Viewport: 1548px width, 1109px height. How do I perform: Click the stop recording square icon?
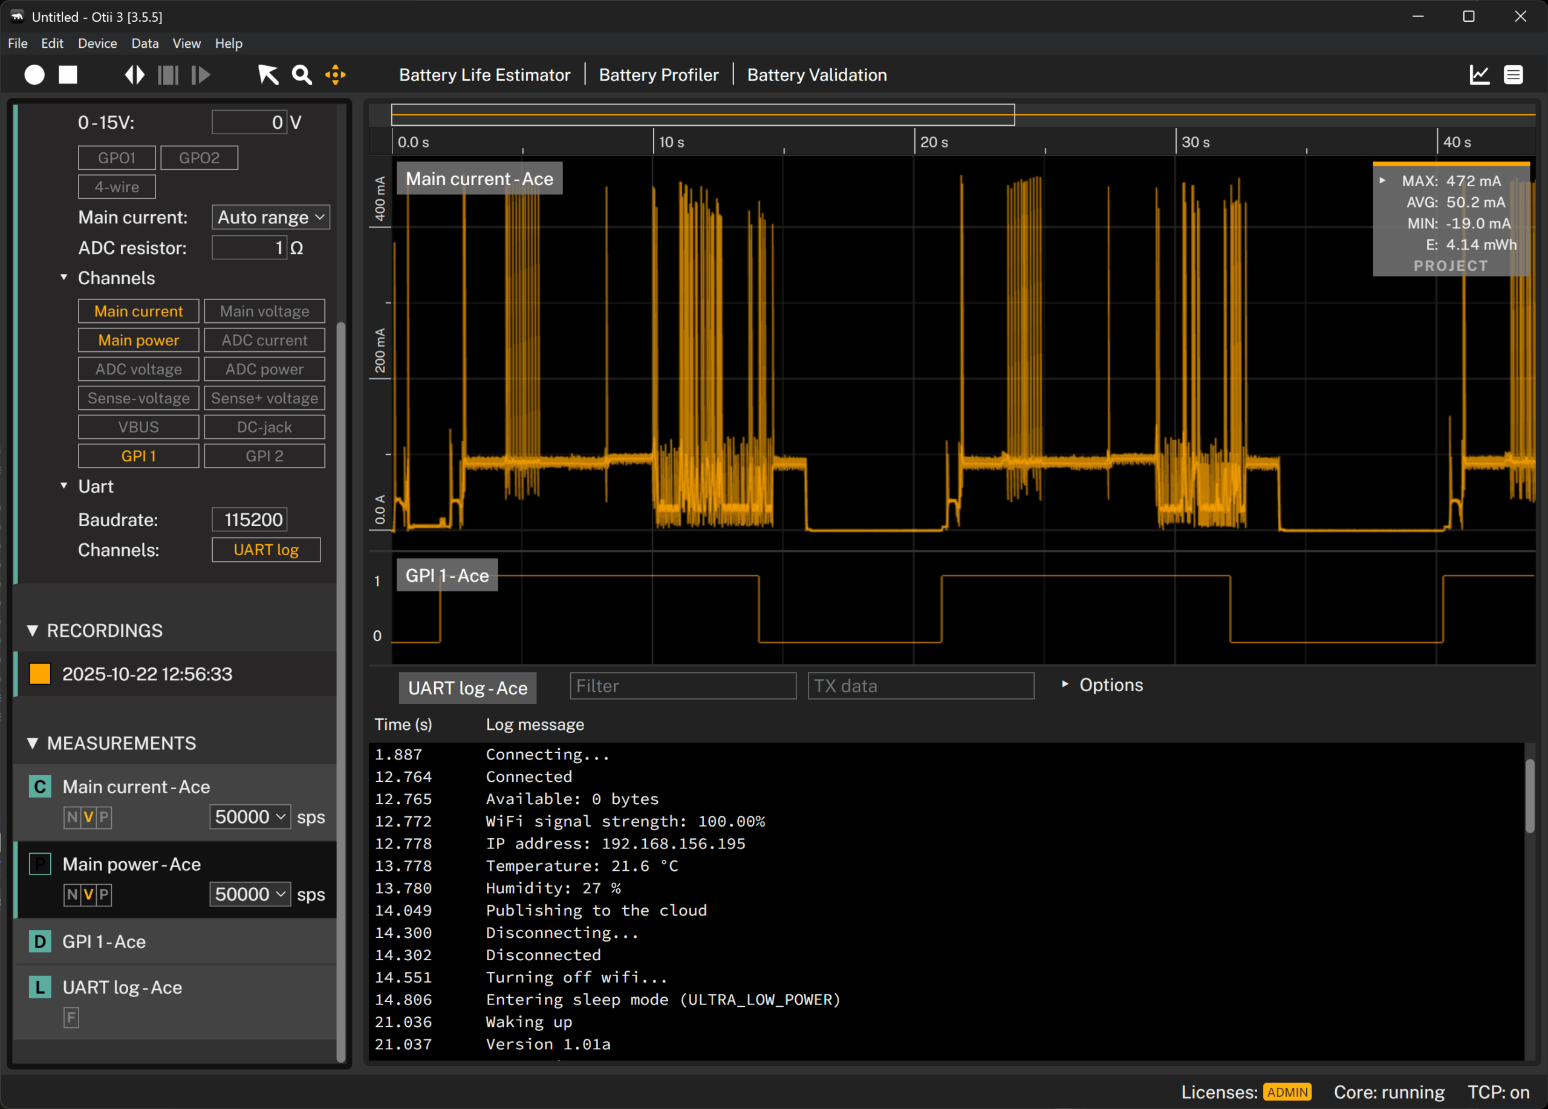pyautogui.click(x=68, y=74)
